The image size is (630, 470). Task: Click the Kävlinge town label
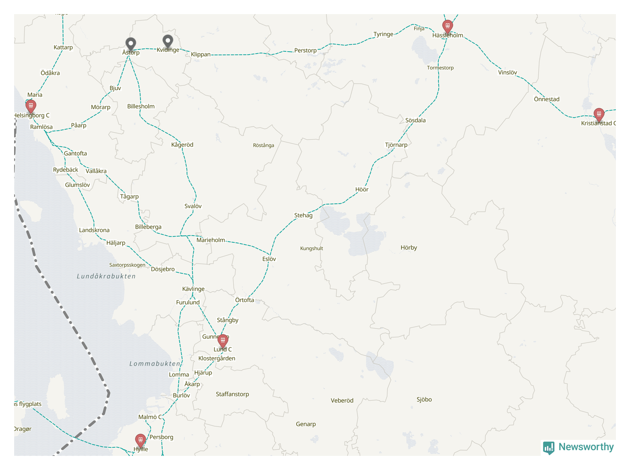(x=193, y=289)
